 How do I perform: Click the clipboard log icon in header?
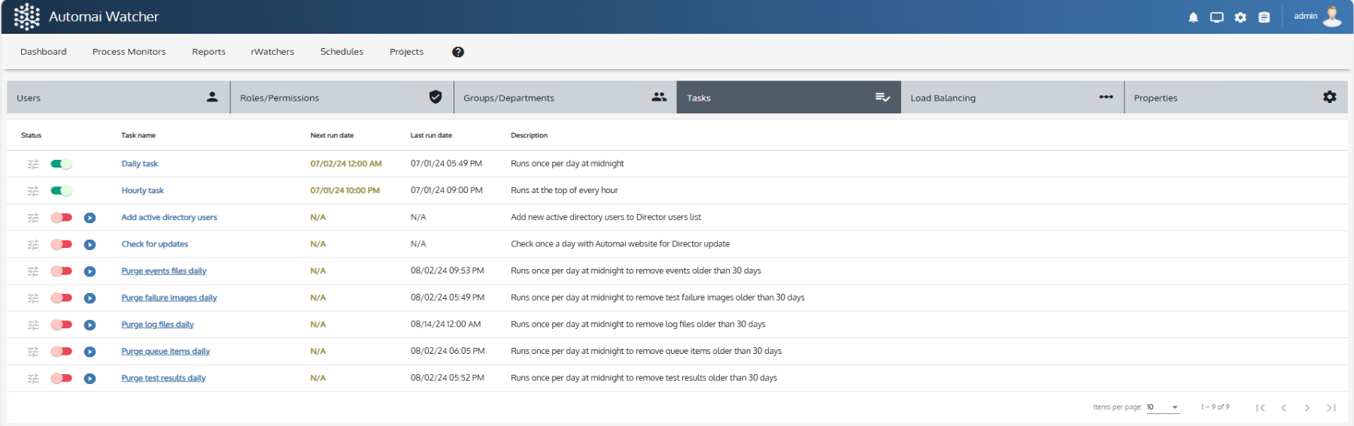coord(1264,17)
